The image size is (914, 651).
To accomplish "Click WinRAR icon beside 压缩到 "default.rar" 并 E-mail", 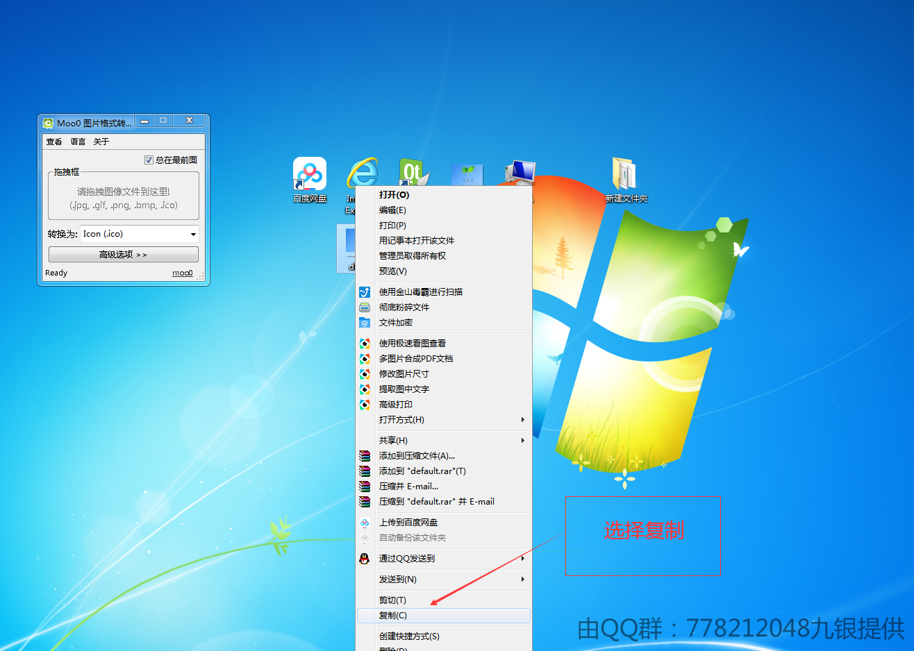I will tap(365, 502).
